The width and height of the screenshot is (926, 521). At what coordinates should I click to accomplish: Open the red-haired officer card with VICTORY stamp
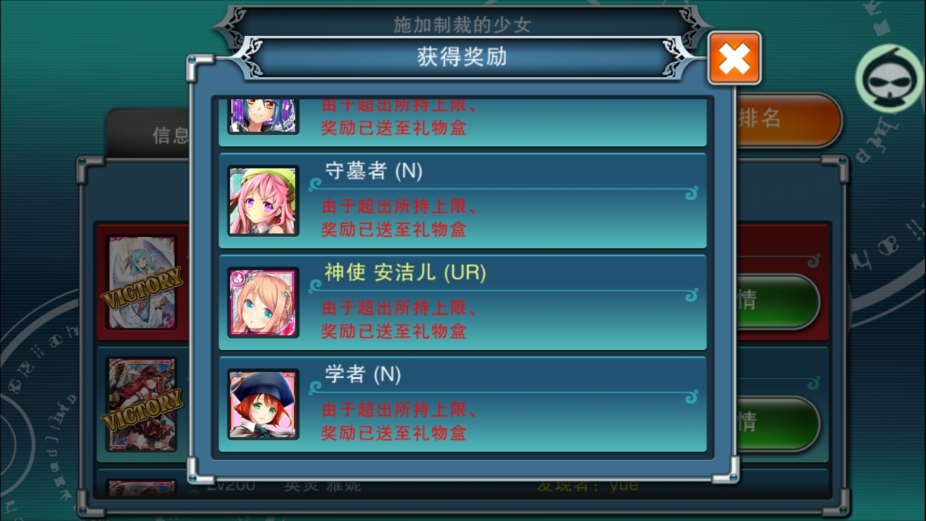pos(142,404)
